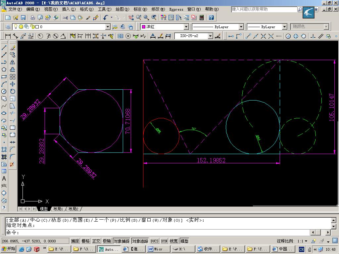Click the Undo arrow icon
339x254 pixels.
click(106, 18)
